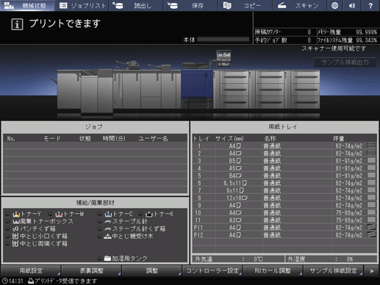Switch to the ジョブリスト tab

pos(82,5)
